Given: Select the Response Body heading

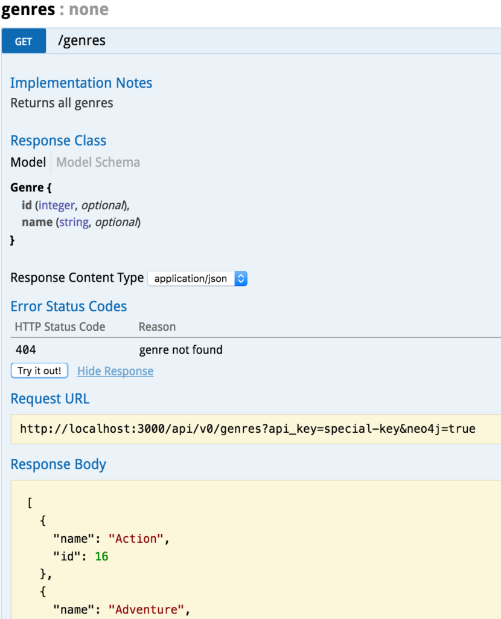Looking at the screenshot, I should coord(58,464).
